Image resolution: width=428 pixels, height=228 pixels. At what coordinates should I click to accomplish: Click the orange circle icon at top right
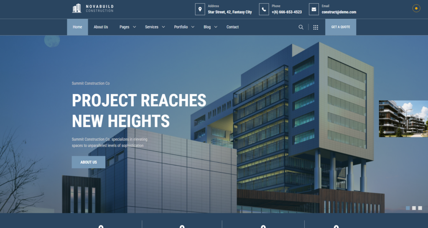[416, 8]
